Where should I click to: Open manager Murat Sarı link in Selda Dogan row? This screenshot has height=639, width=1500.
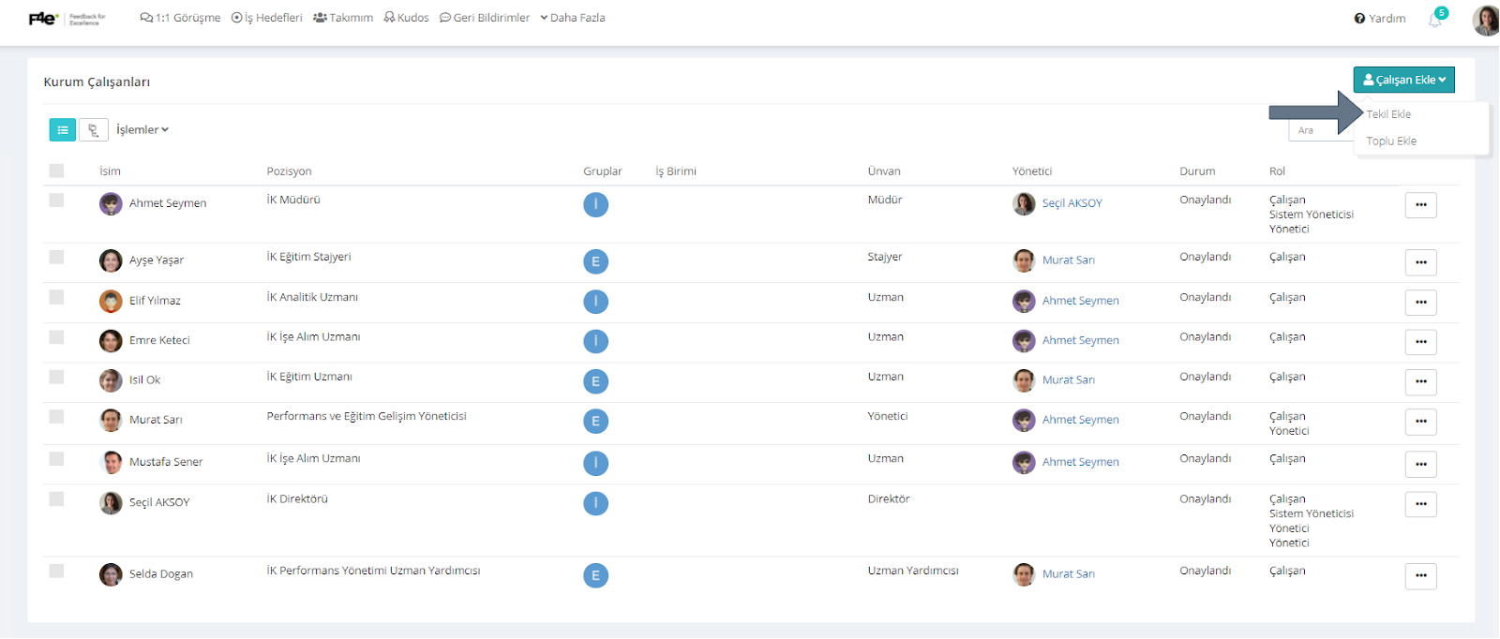pos(1068,574)
